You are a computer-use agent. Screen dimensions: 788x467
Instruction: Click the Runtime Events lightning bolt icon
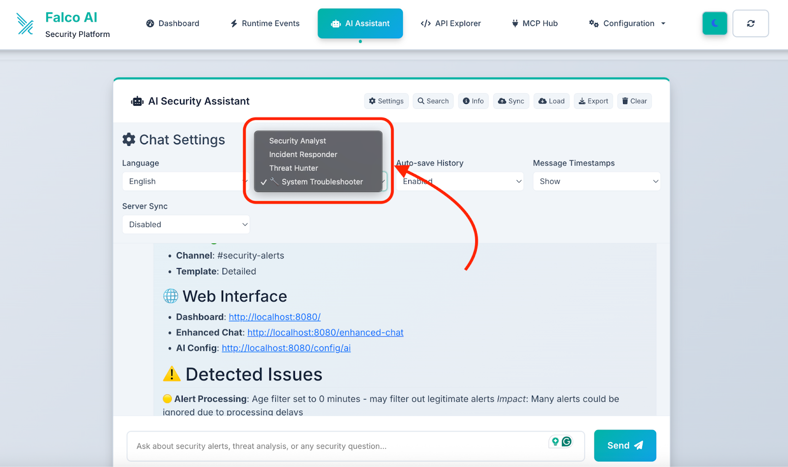234,23
